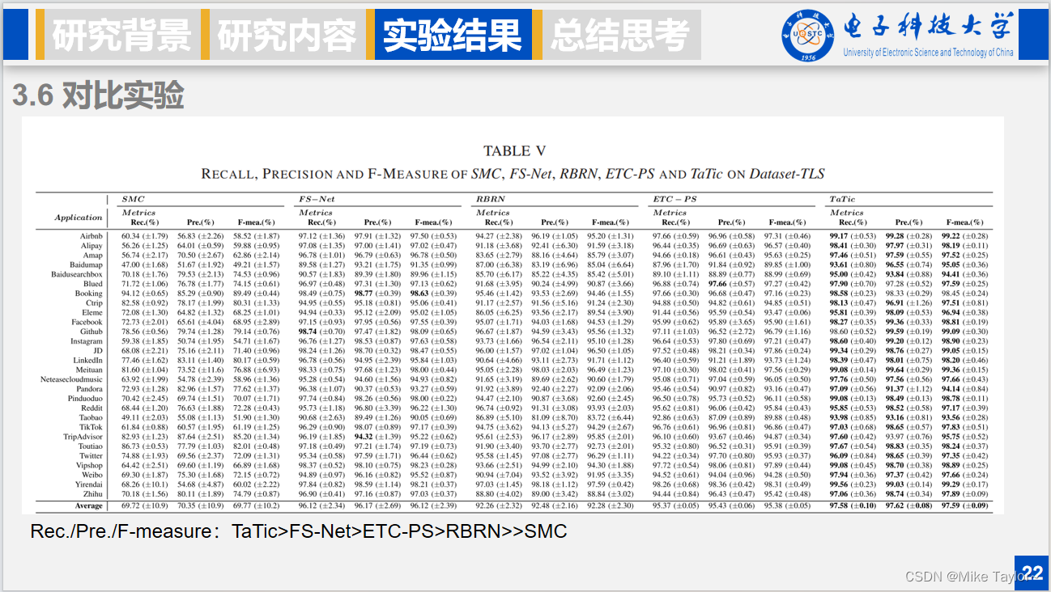Click the RBRN column group header
This screenshot has height=592, width=1051.
click(x=491, y=199)
